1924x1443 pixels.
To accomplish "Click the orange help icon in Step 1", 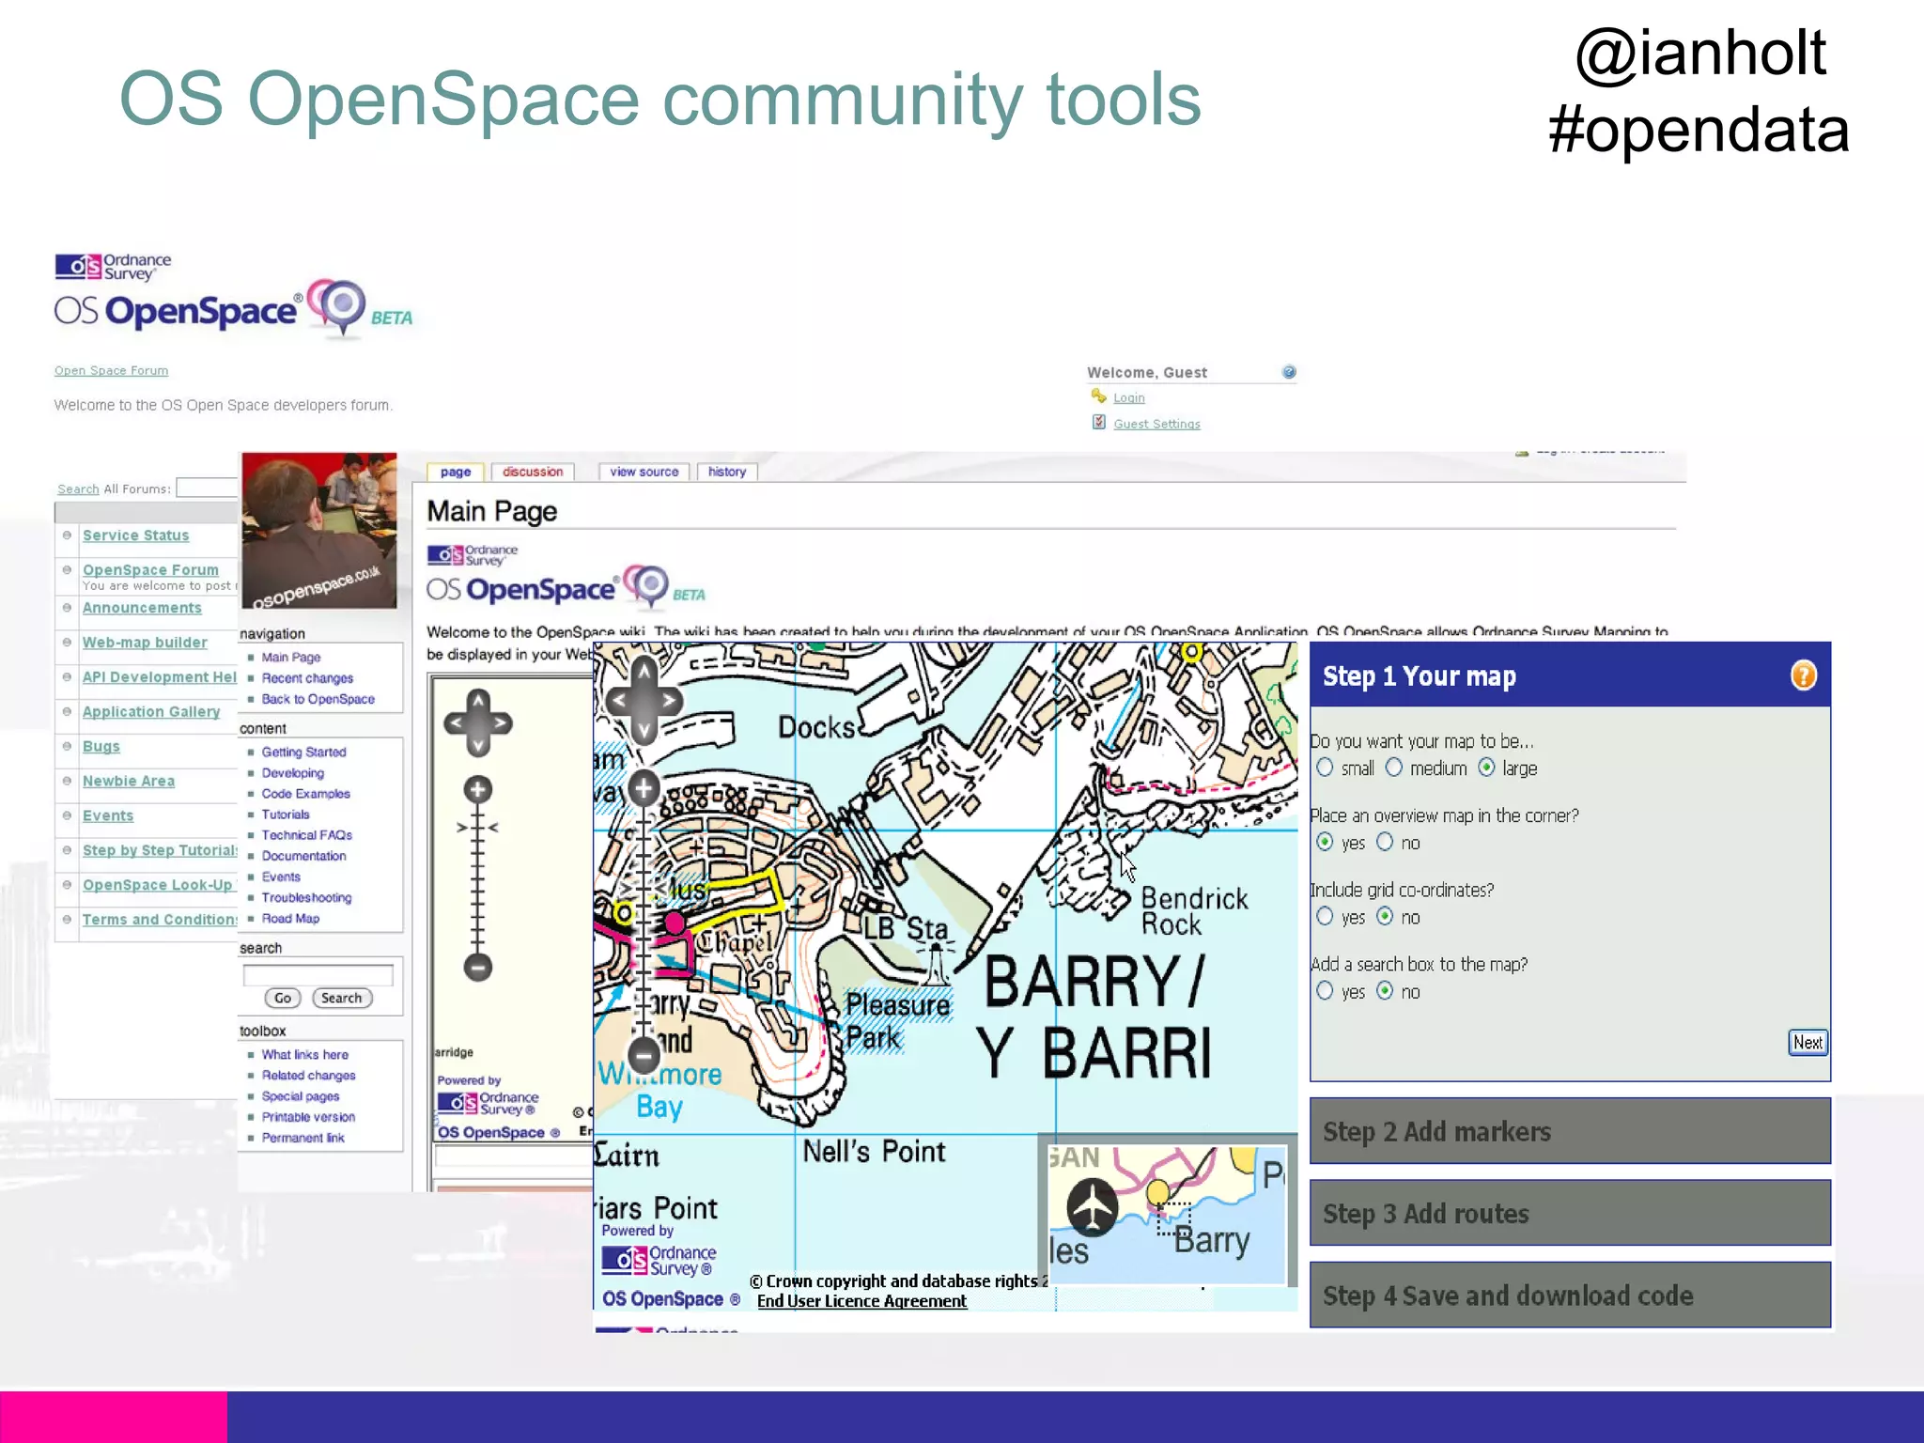I will (x=1803, y=675).
